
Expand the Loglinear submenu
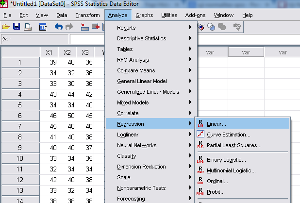[x=150, y=135]
